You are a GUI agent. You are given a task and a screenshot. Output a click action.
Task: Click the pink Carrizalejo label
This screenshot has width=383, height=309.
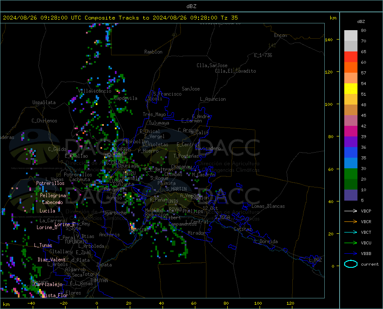point(48,284)
